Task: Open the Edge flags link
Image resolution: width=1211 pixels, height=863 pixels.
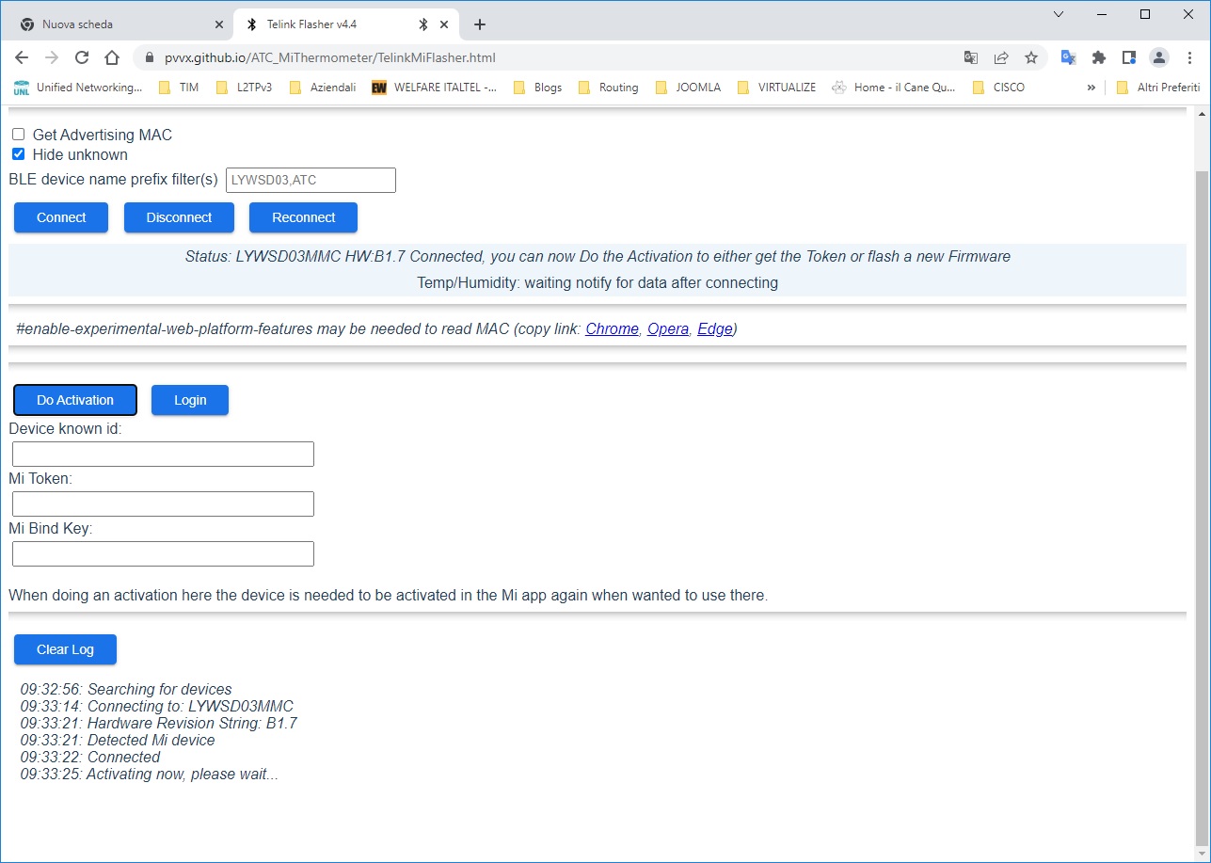Action: [715, 329]
